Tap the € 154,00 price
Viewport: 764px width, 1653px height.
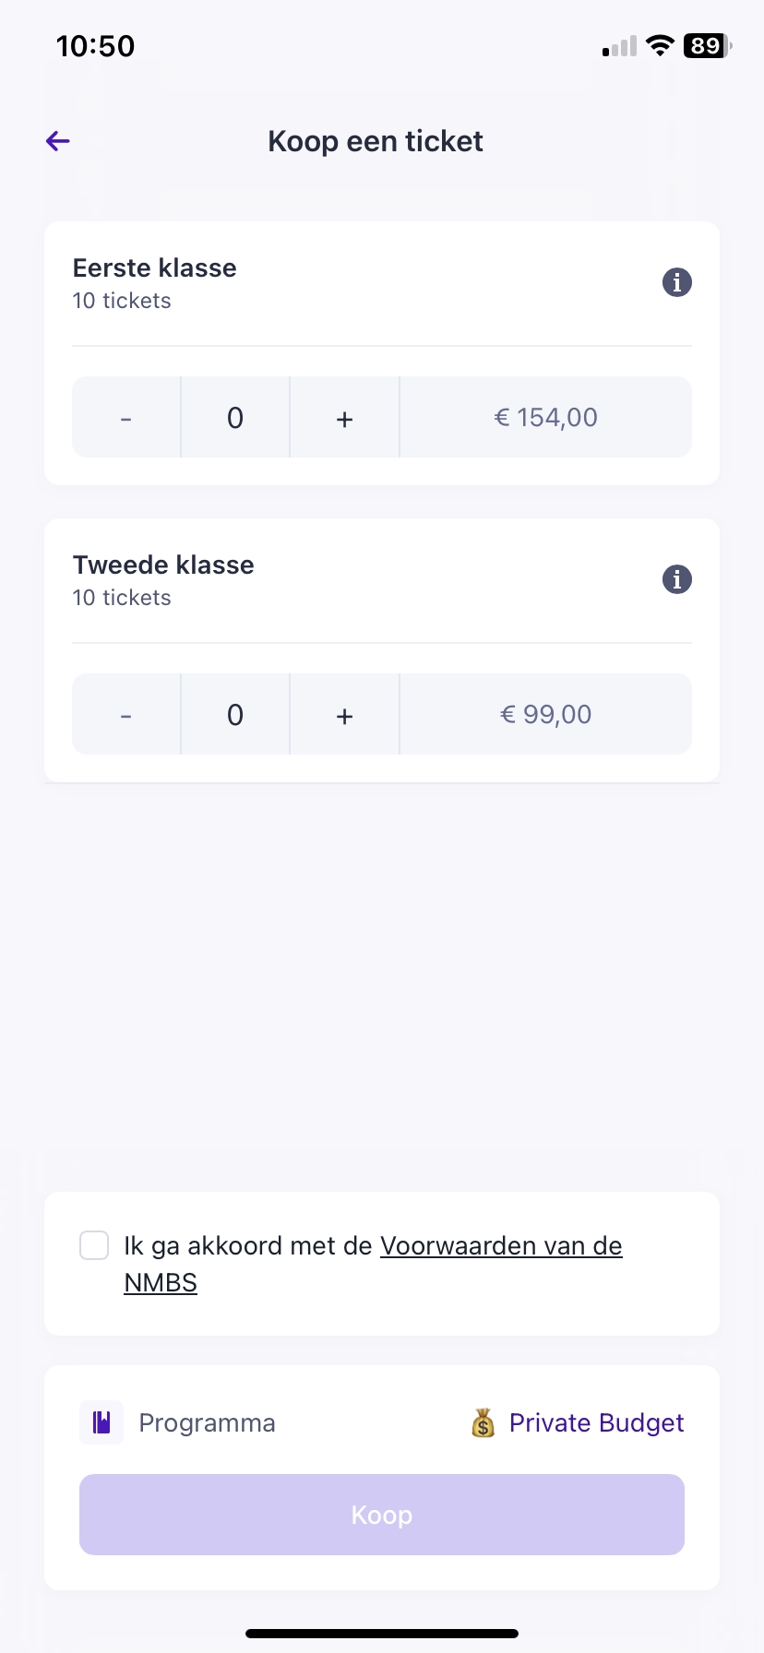[x=546, y=418]
